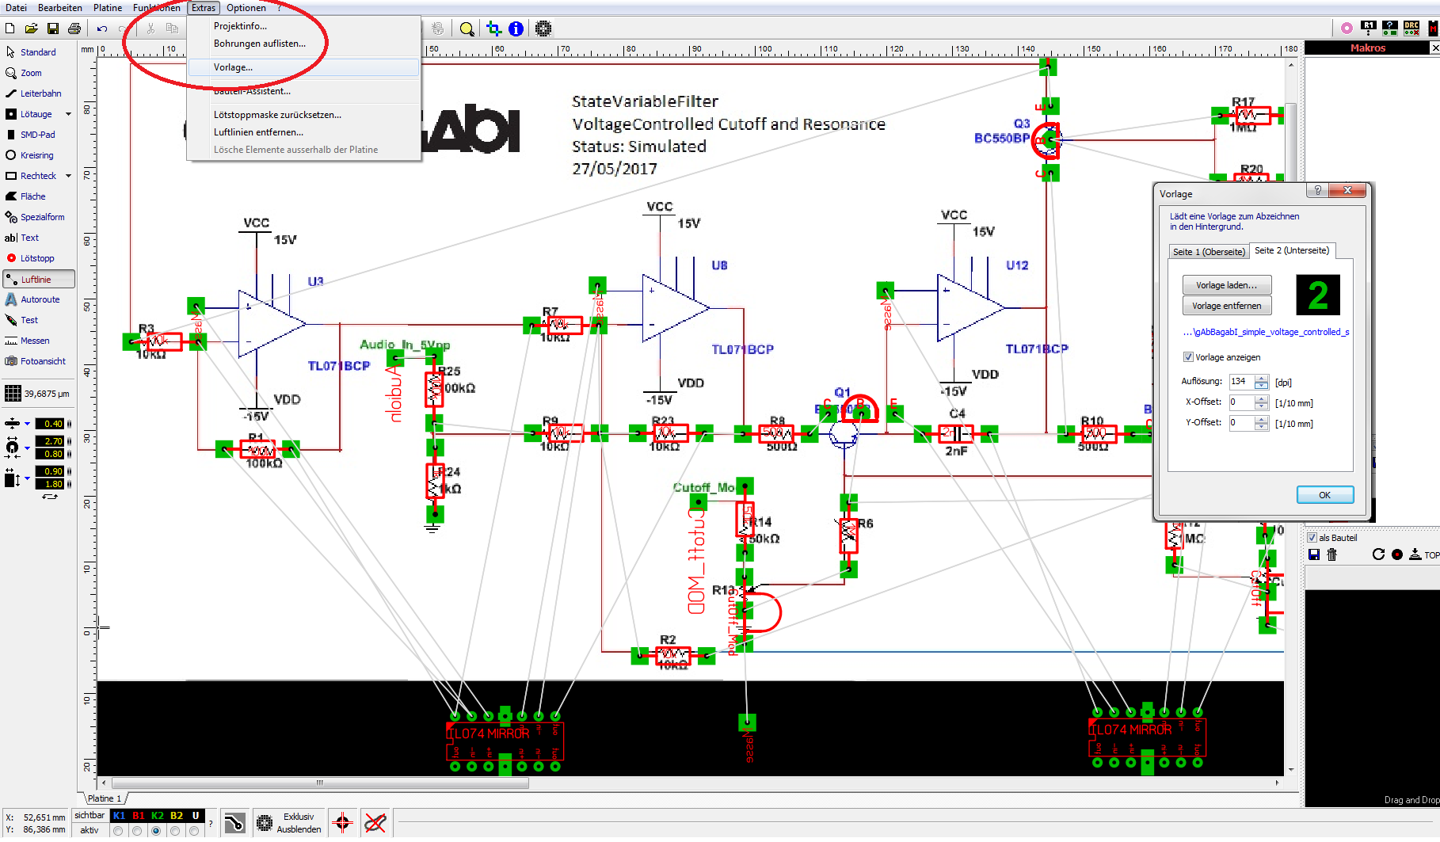Toggle the als Bauteil checkbox
The width and height of the screenshot is (1440, 842).
[1312, 538]
